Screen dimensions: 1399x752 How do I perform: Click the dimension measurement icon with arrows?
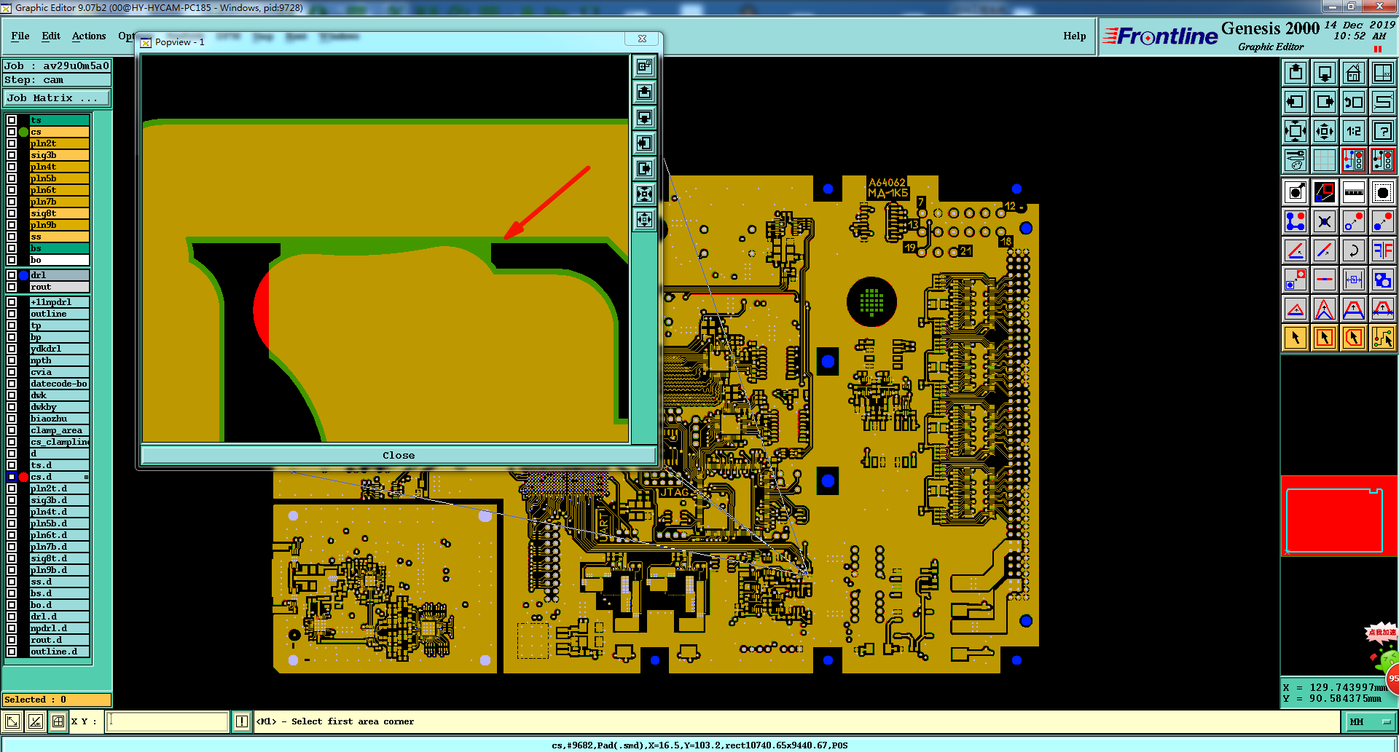tap(1354, 280)
